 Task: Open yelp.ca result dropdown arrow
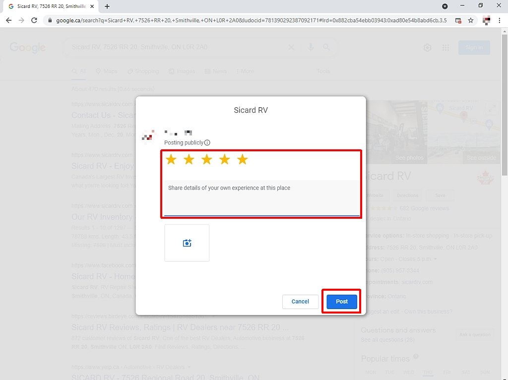point(189,368)
